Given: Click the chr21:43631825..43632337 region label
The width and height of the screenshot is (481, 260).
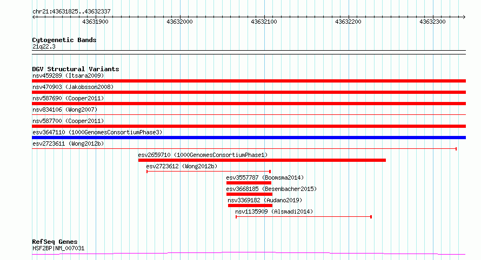Looking at the screenshot, I should [x=71, y=11].
